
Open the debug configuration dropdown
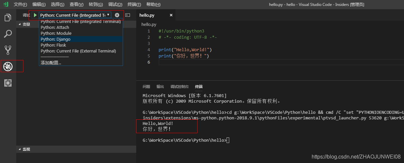coord(75,15)
